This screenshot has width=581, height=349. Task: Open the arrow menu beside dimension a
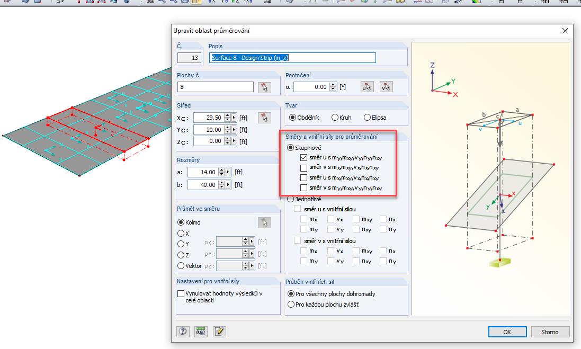click(x=228, y=172)
